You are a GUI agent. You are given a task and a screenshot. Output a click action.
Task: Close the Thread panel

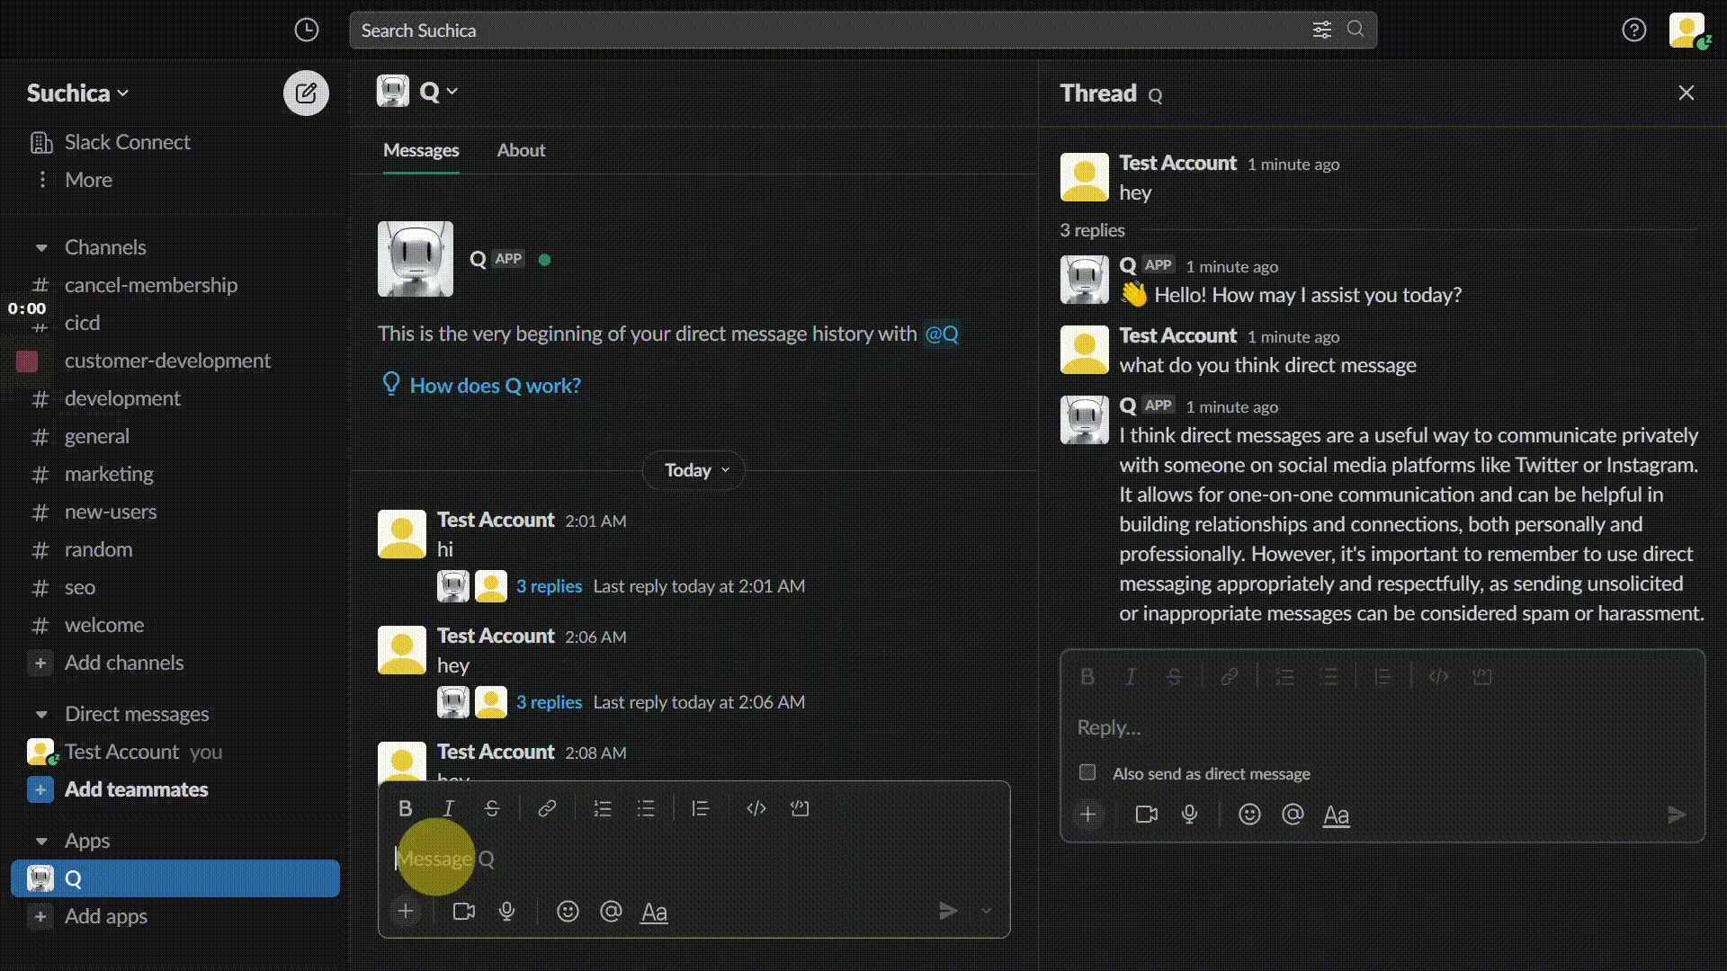[1686, 94]
